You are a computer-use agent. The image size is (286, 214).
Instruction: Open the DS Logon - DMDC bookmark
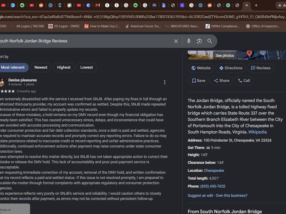(x=64, y=26)
